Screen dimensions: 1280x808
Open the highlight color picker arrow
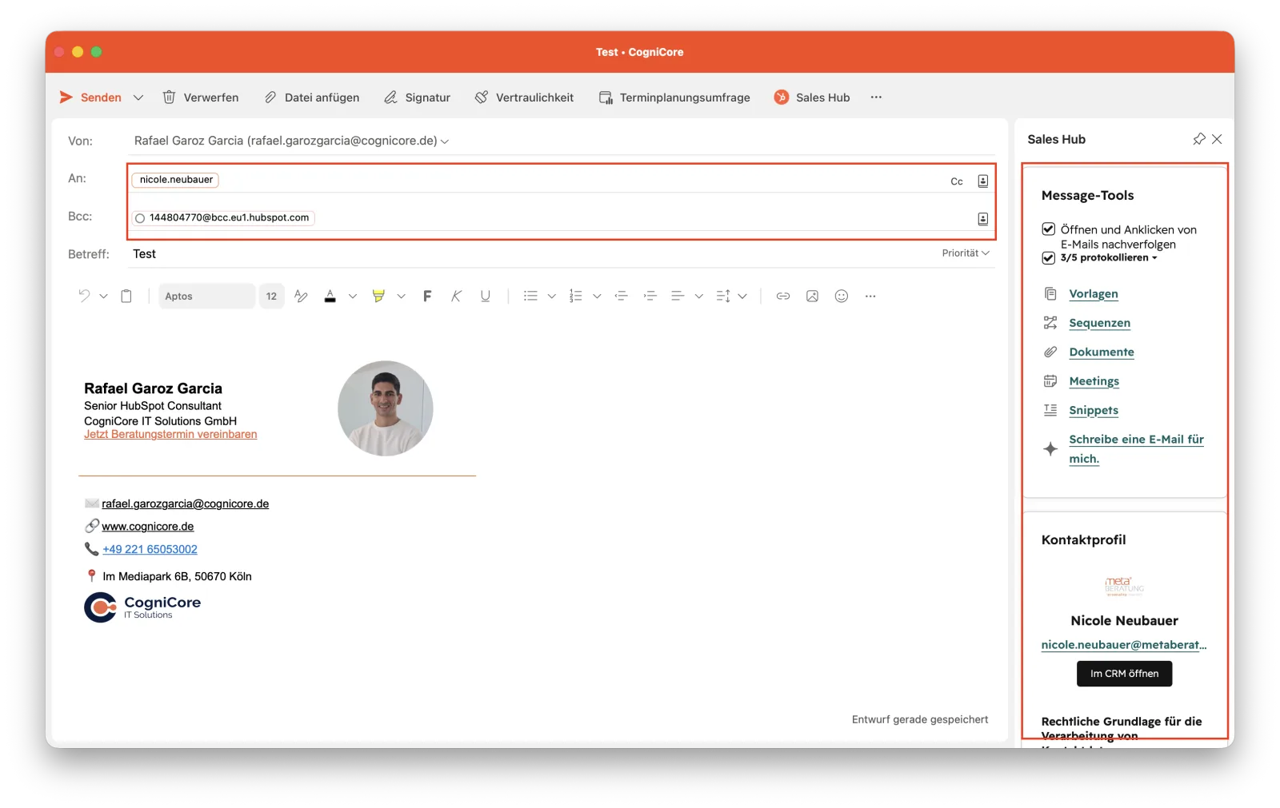pyautogui.click(x=402, y=297)
